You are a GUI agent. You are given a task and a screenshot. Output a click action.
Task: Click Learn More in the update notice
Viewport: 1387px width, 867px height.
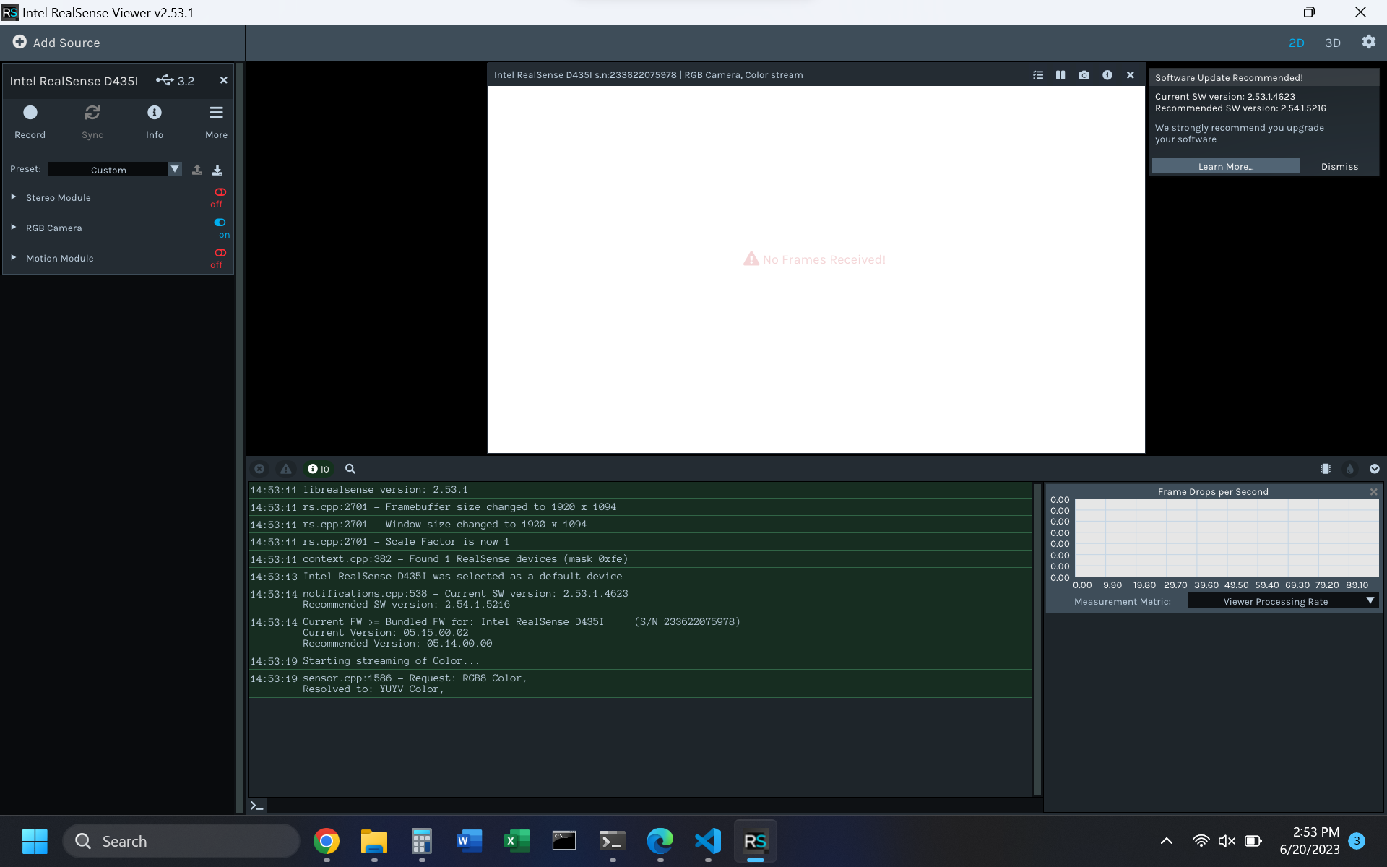tap(1226, 165)
